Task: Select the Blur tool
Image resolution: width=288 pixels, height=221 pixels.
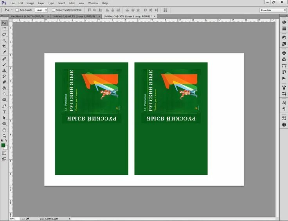Action: 4,94
